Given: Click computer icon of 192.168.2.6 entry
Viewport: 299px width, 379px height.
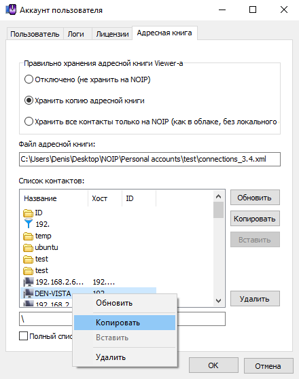Looking at the screenshot, I should tap(29, 282).
